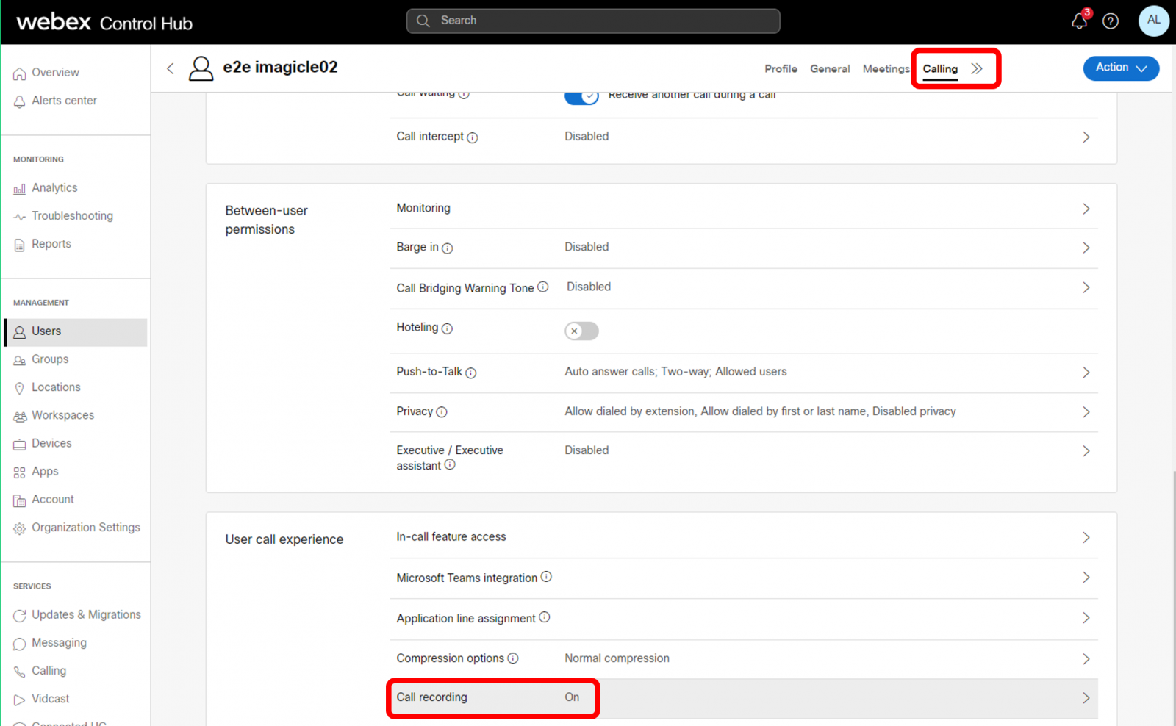Click info icon beside Push-to-Talk
This screenshot has width=1176, height=726.
471,373
